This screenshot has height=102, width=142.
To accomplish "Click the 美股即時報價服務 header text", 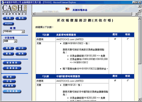I will pos(66,35).
